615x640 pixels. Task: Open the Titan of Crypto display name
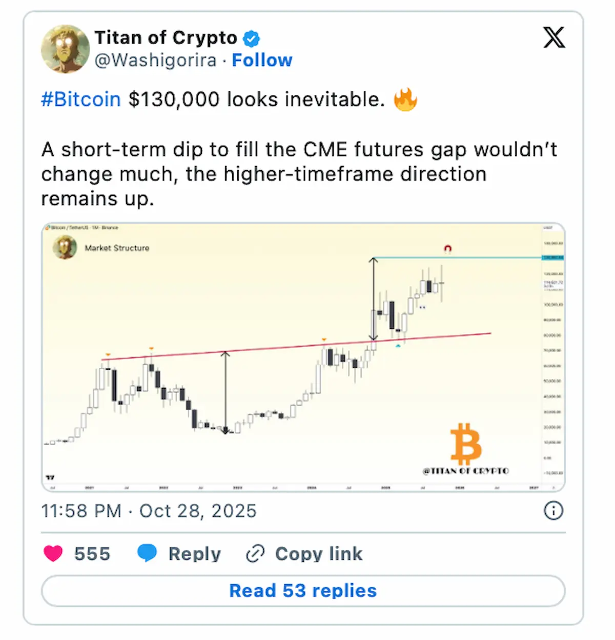tap(166, 38)
